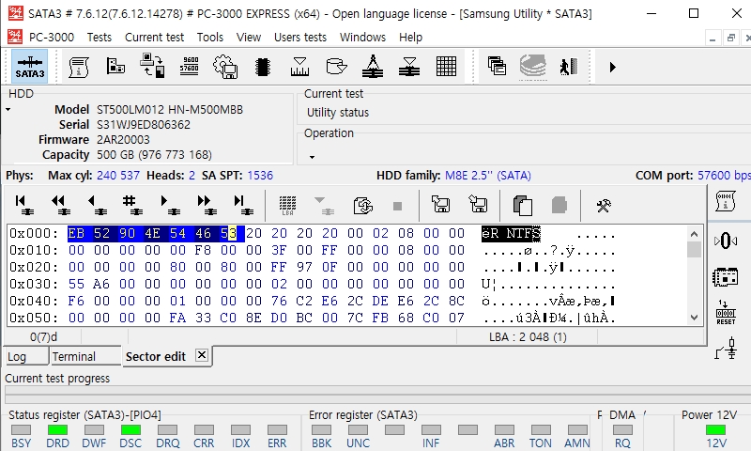Click the sidebar zero with arrows icon
The width and height of the screenshot is (751, 451).
(x=725, y=241)
